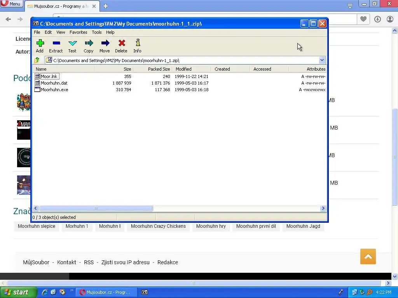Select the Moorhuhn.exe file name
Screen dimensions: 398x298
[54, 90]
